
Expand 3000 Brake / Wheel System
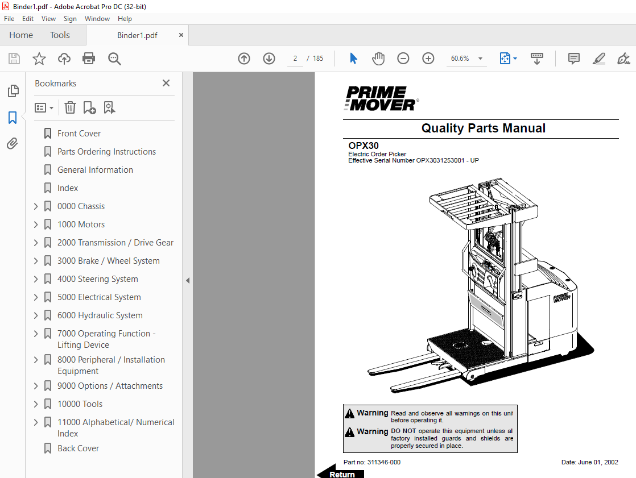tap(36, 261)
